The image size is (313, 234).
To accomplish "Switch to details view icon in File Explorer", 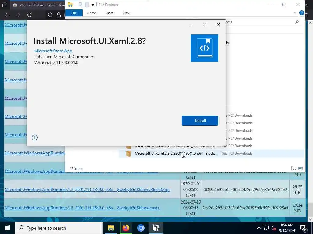I will tap(294, 168).
